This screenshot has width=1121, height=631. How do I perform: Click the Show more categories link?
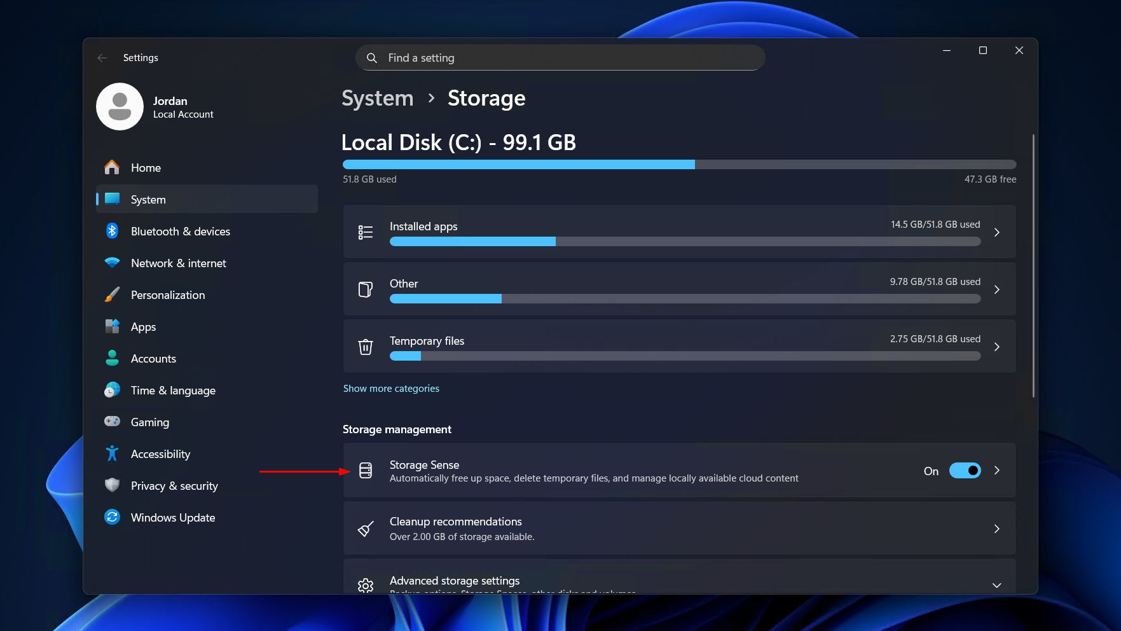[391, 388]
